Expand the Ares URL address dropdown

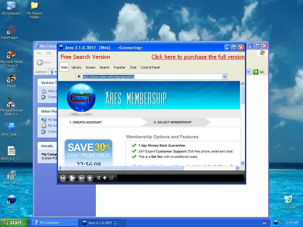click(x=224, y=77)
